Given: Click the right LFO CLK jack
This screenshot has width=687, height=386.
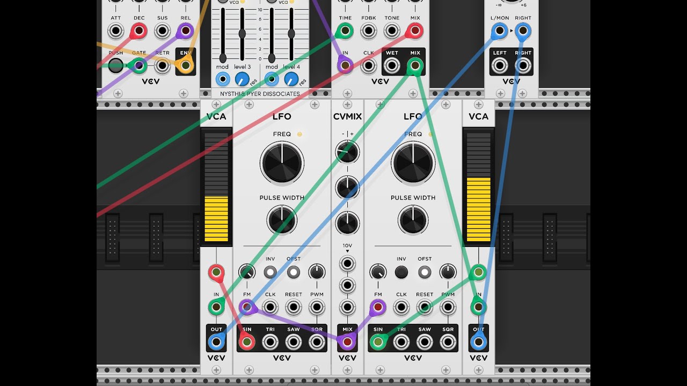Looking at the screenshot, I should pos(401,307).
